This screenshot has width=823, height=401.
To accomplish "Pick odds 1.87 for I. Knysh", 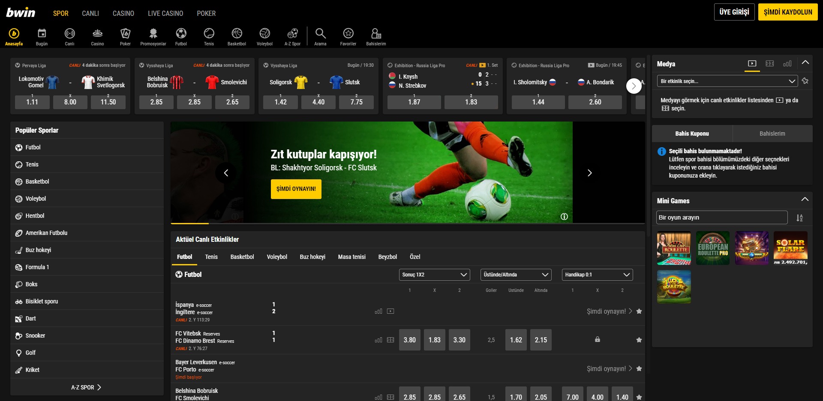I will tap(414, 102).
